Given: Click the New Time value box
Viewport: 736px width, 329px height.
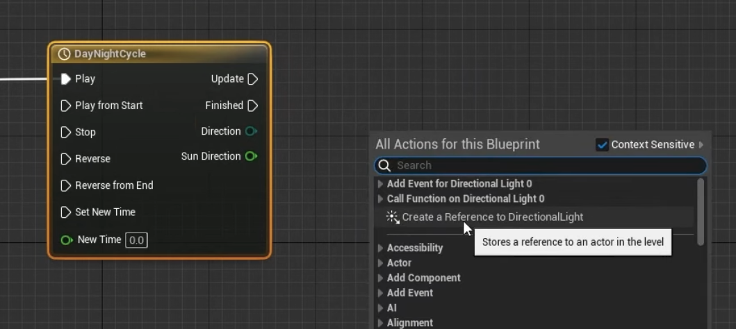Looking at the screenshot, I should pos(136,240).
